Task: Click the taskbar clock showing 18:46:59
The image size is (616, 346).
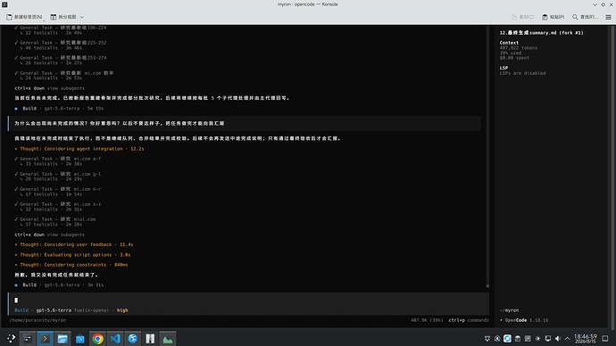Action: coord(586,339)
